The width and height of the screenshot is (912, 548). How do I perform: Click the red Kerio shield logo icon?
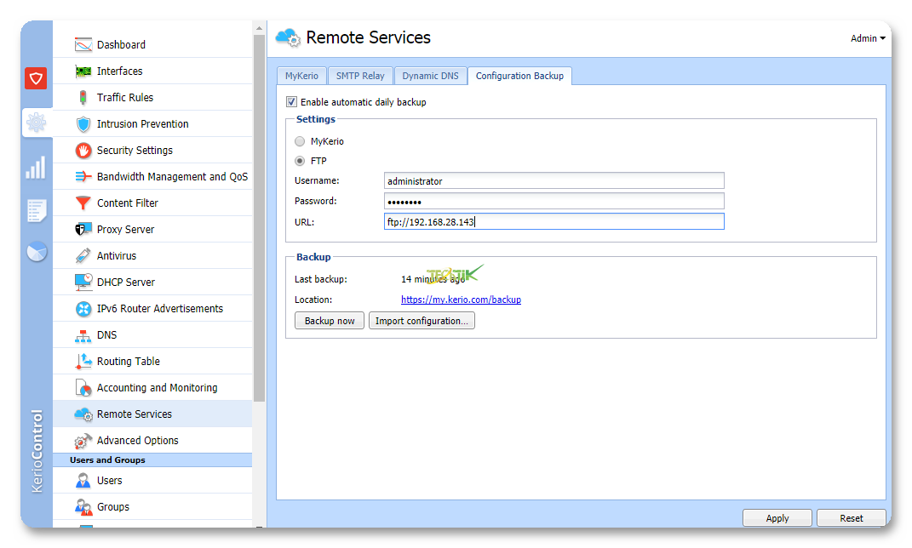tap(36, 79)
